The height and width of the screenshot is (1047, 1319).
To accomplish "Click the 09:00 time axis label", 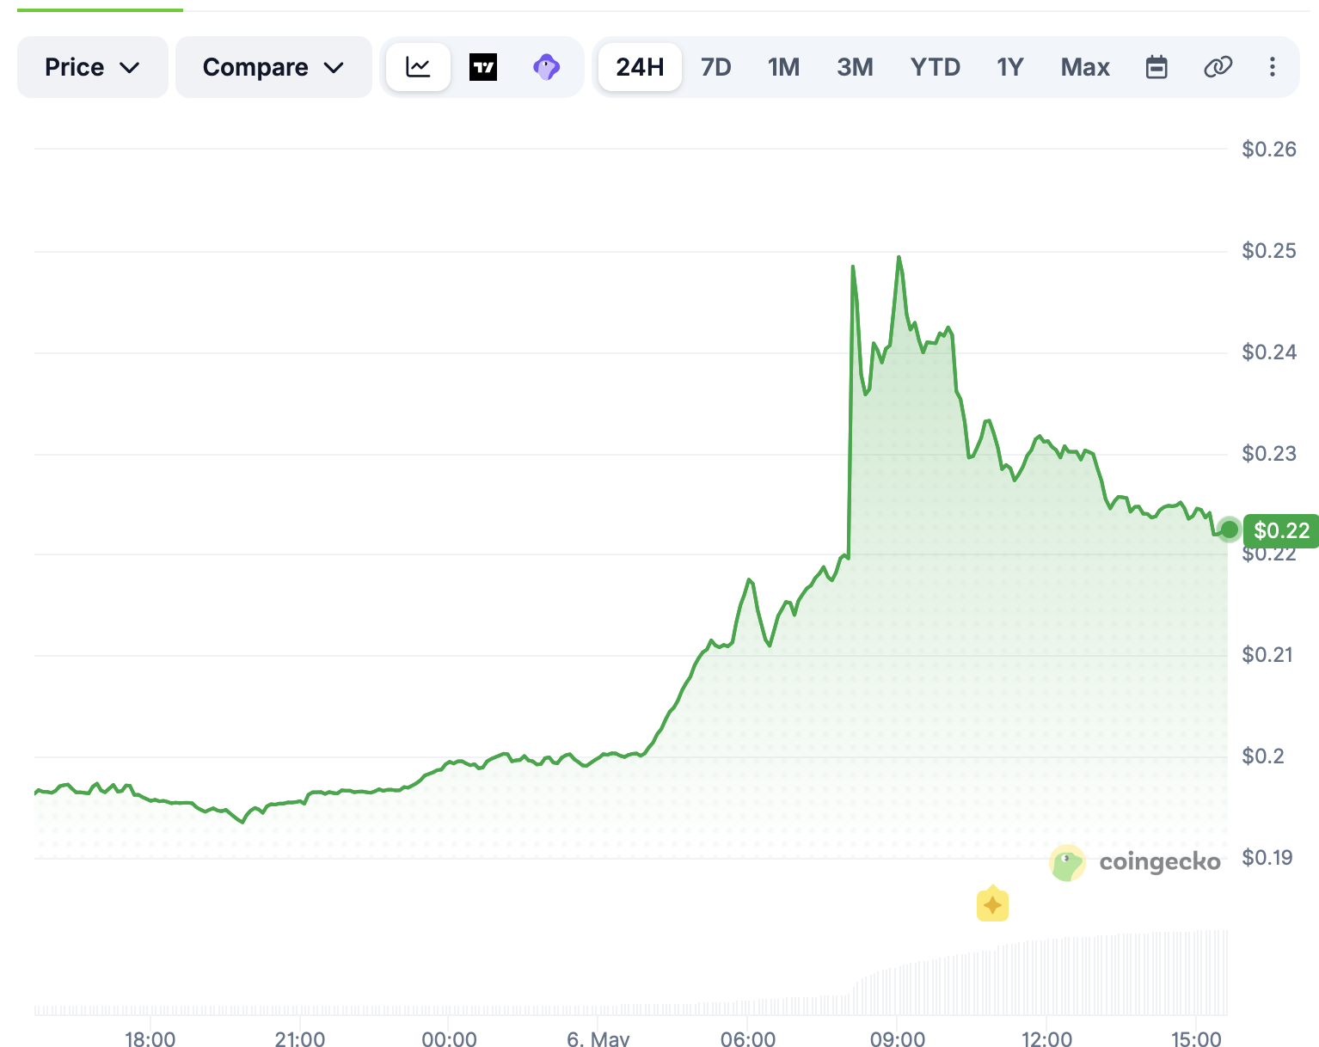I will click(898, 1038).
